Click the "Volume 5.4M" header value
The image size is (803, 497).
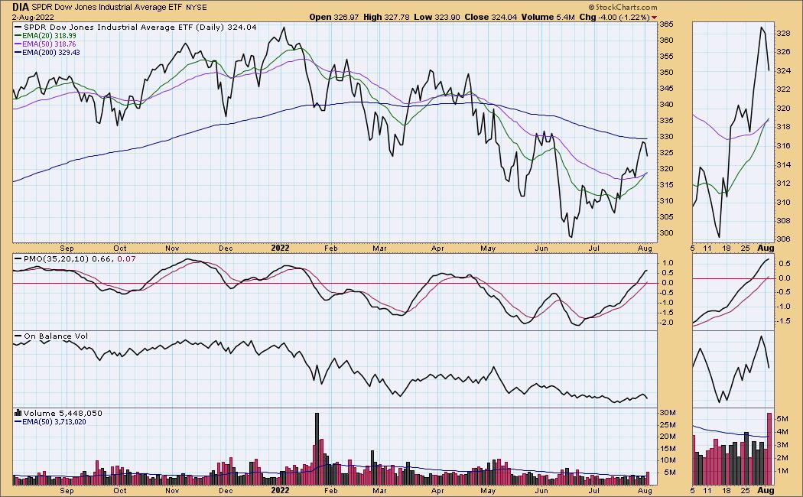[x=548, y=17]
